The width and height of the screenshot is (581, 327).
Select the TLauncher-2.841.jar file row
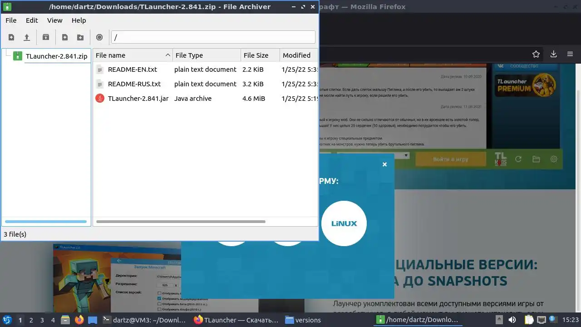pyautogui.click(x=206, y=99)
